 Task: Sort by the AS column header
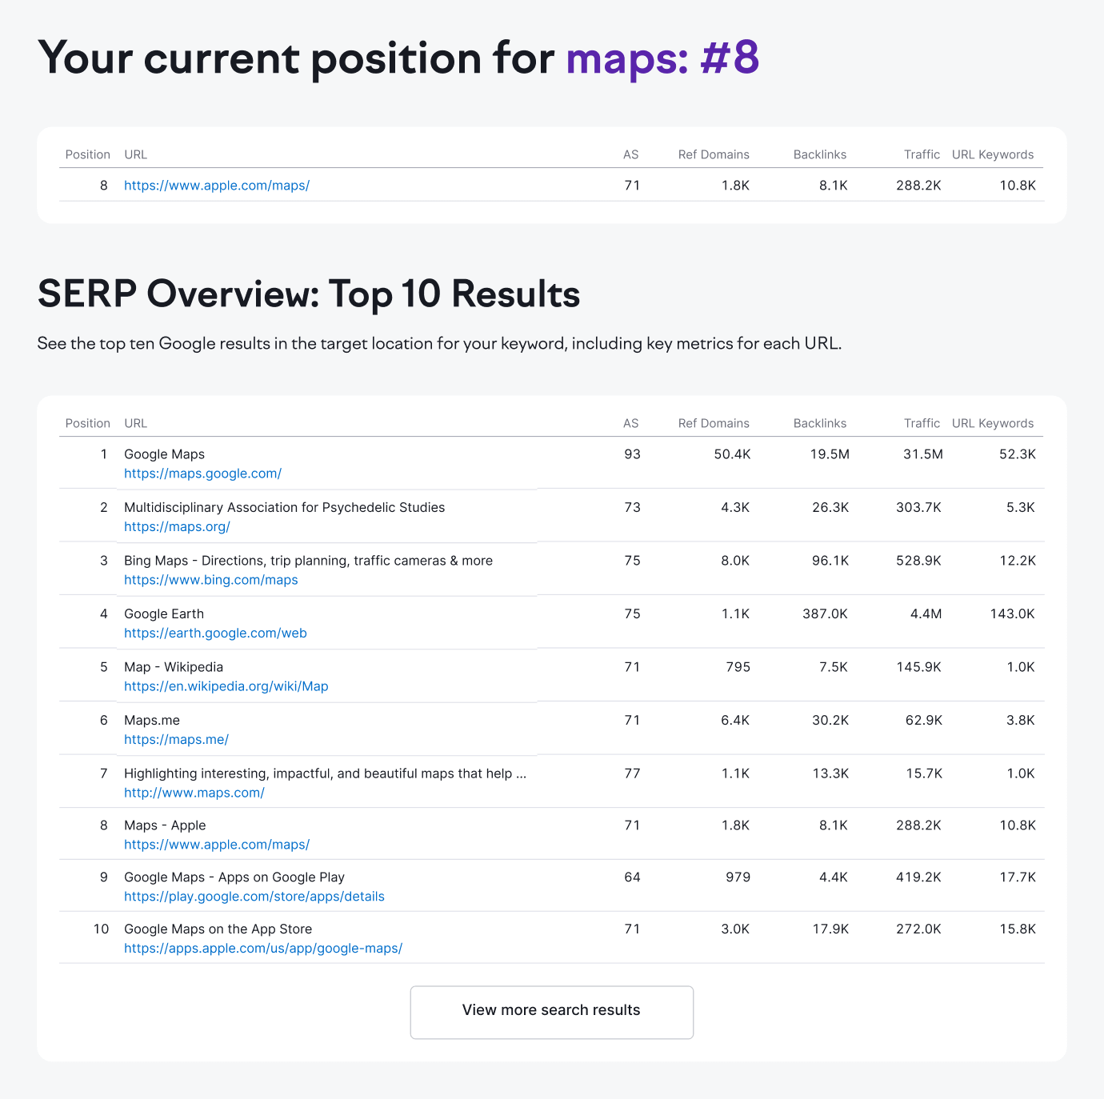(631, 423)
